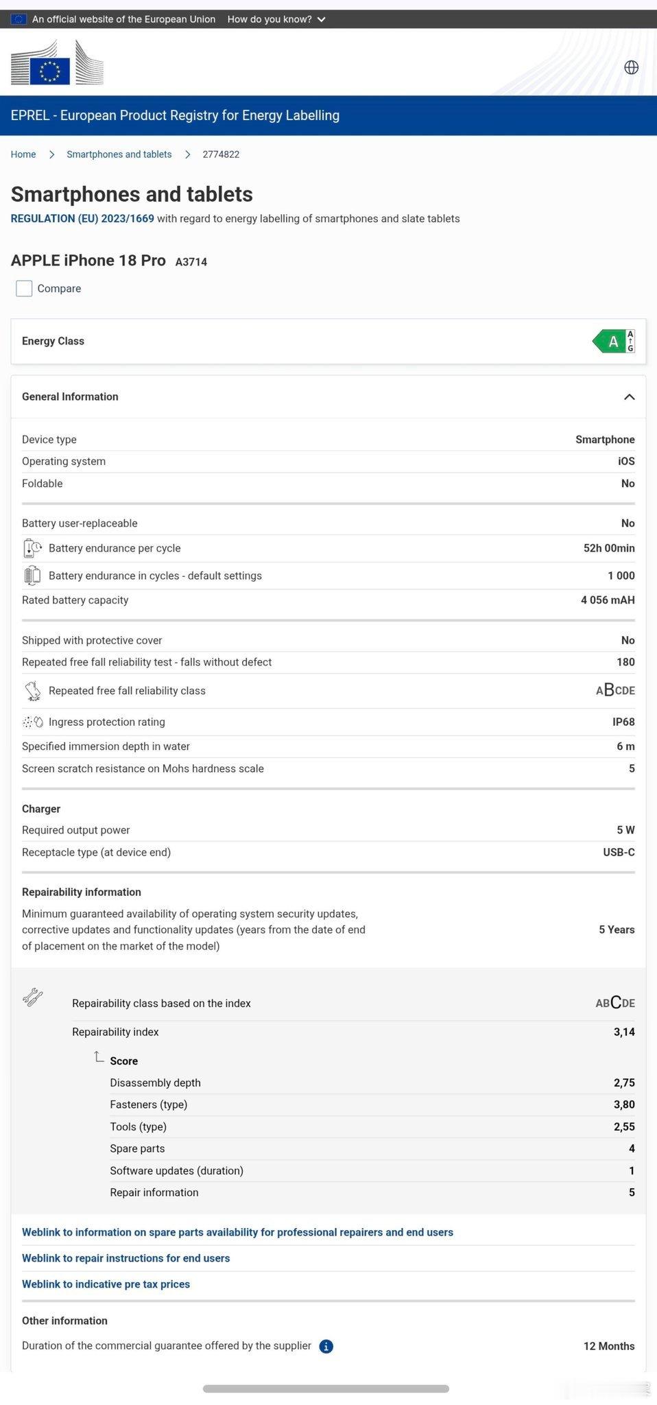
Task: Click the battery endurance in cycles icon
Action: click(x=32, y=576)
